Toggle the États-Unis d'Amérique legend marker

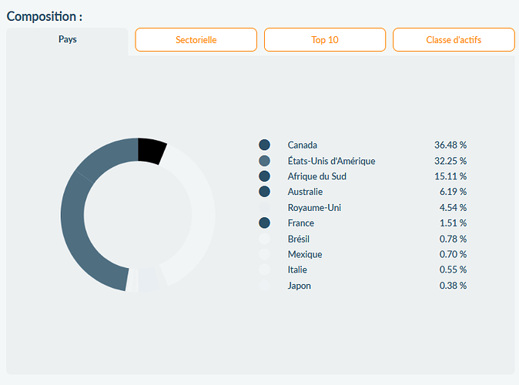point(265,161)
